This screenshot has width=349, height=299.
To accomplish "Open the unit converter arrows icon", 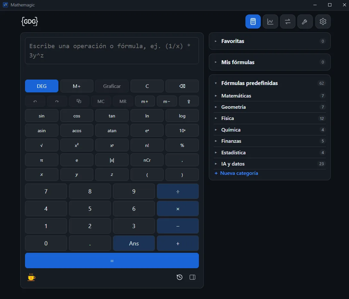I will [287, 21].
